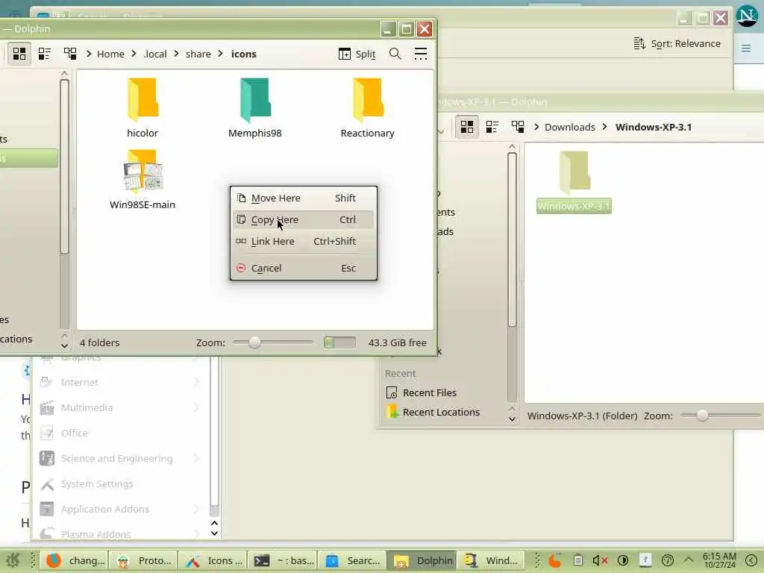Open KDE application launcher on taskbar
The width and height of the screenshot is (764, 573).
point(13,560)
